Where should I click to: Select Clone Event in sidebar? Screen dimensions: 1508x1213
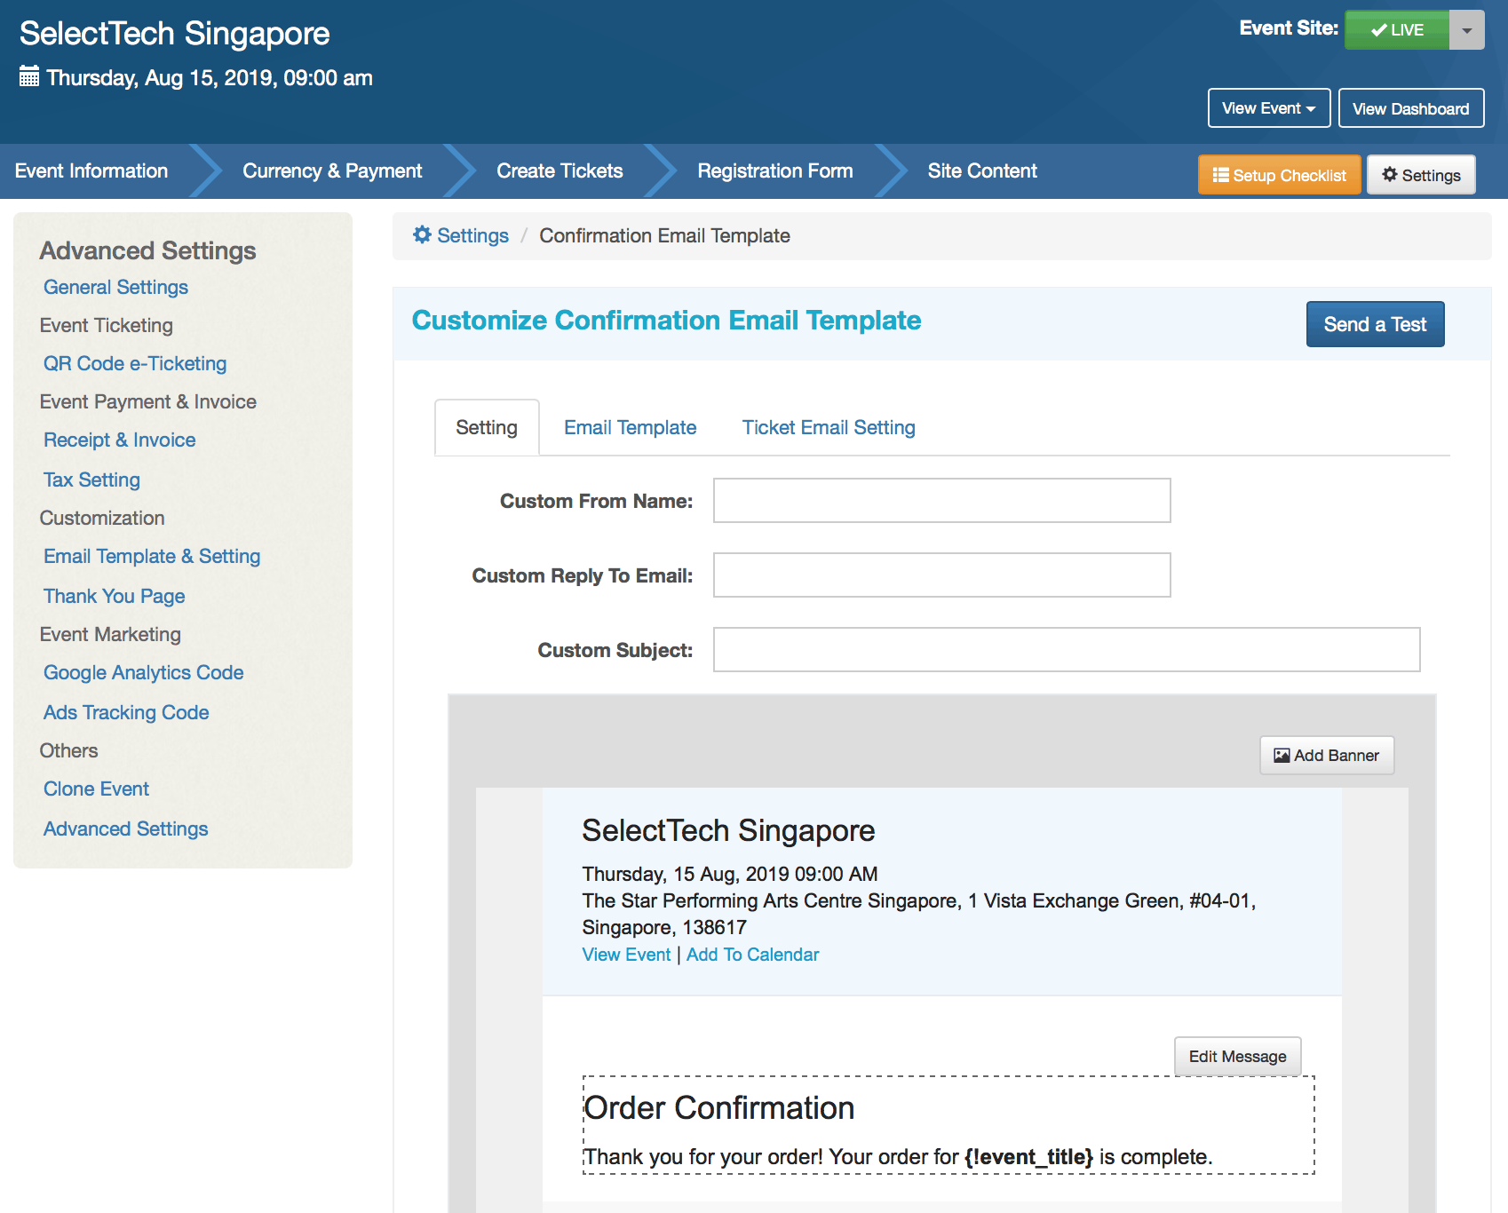[96, 789]
